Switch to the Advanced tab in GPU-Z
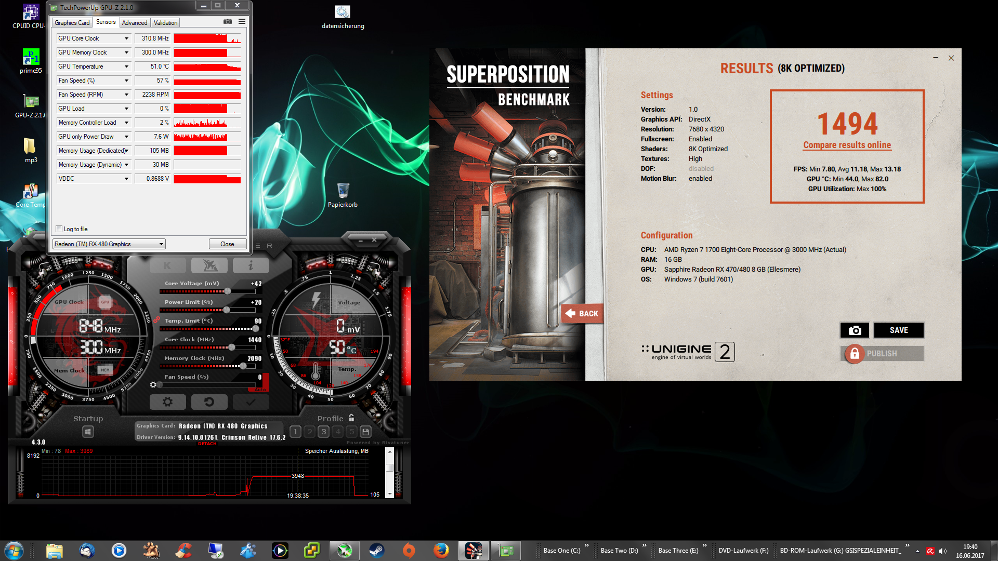 pos(135,23)
